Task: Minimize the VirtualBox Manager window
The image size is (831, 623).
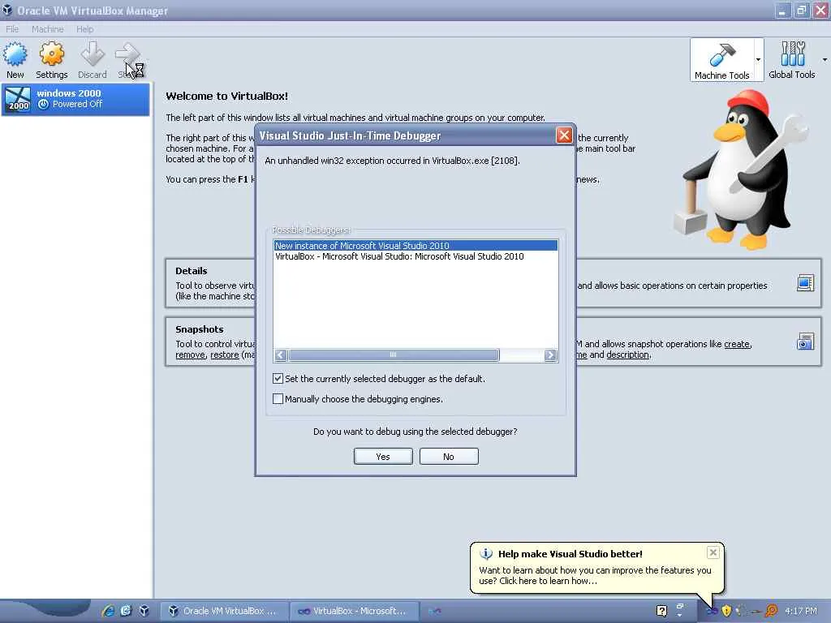Action: pyautogui.click(x=782, y=11)
